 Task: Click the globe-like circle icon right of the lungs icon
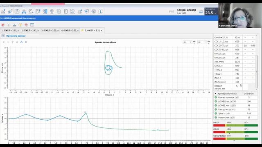click(31, 11)
